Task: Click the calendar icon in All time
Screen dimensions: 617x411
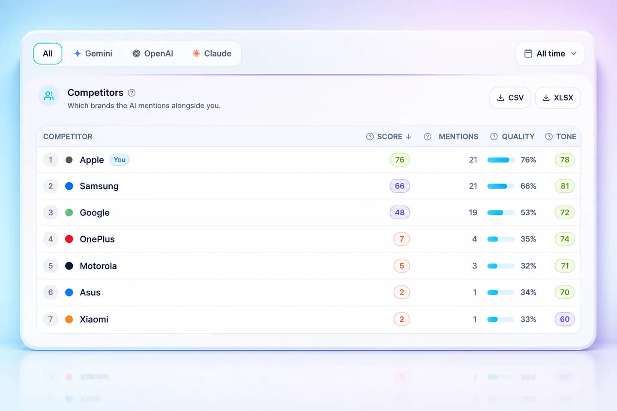Action: pyautogui.click(x=528, y=54)
